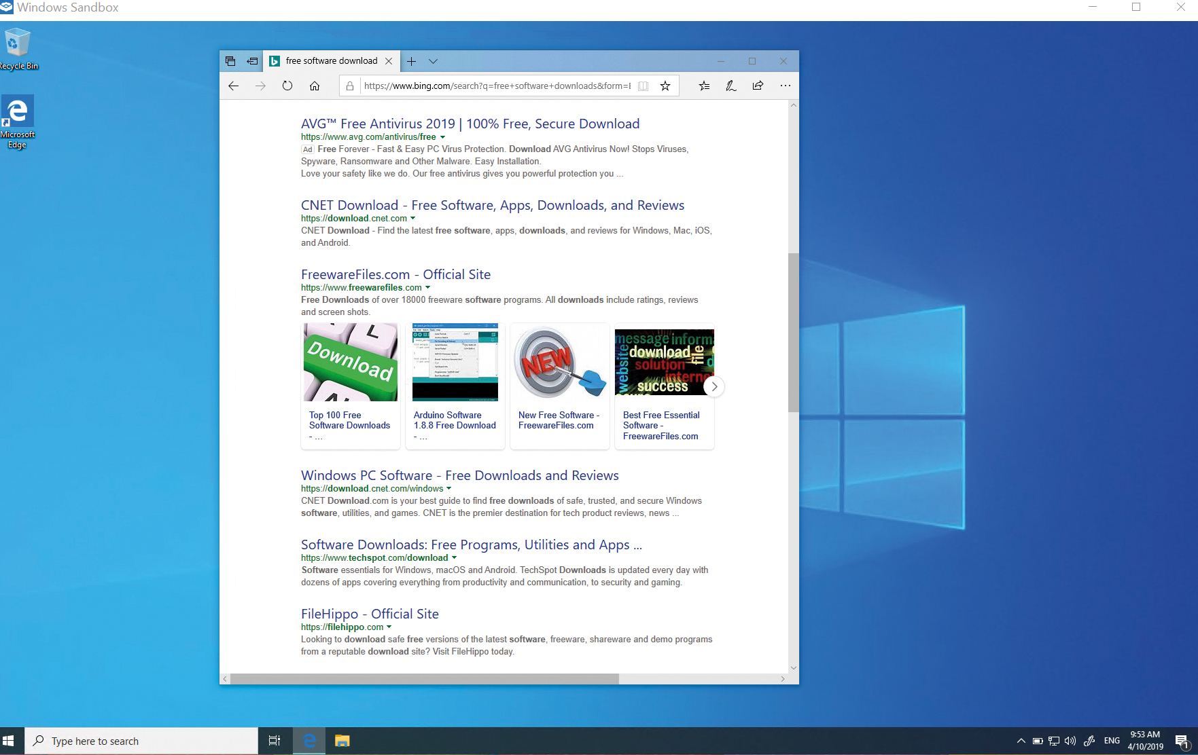
Task: Click the scroll up arrow in Edge
Action: pos(794,105)
